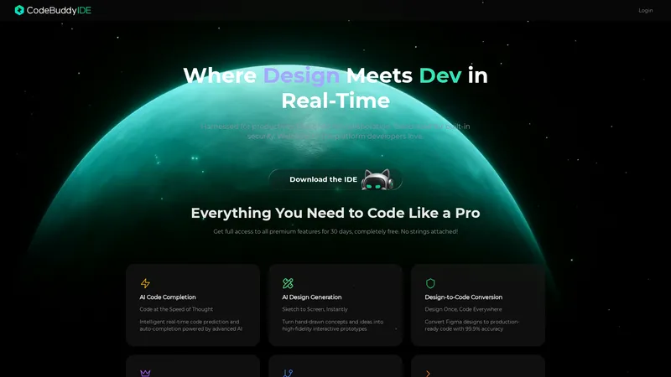The width and height of the screenshot is (671, 377).
Task: Click the Download the IDE button
Action: point(335,179)
